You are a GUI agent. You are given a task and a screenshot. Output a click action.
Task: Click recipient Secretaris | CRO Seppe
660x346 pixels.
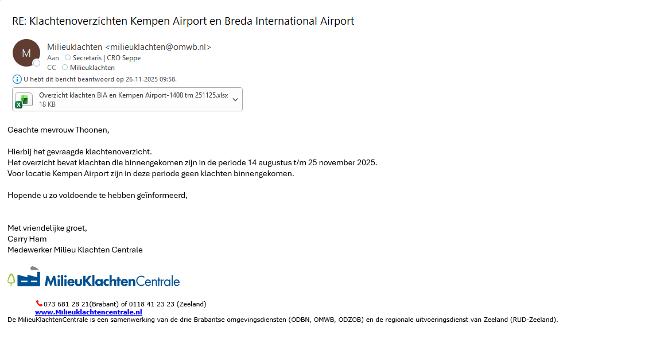pos(107,57)
